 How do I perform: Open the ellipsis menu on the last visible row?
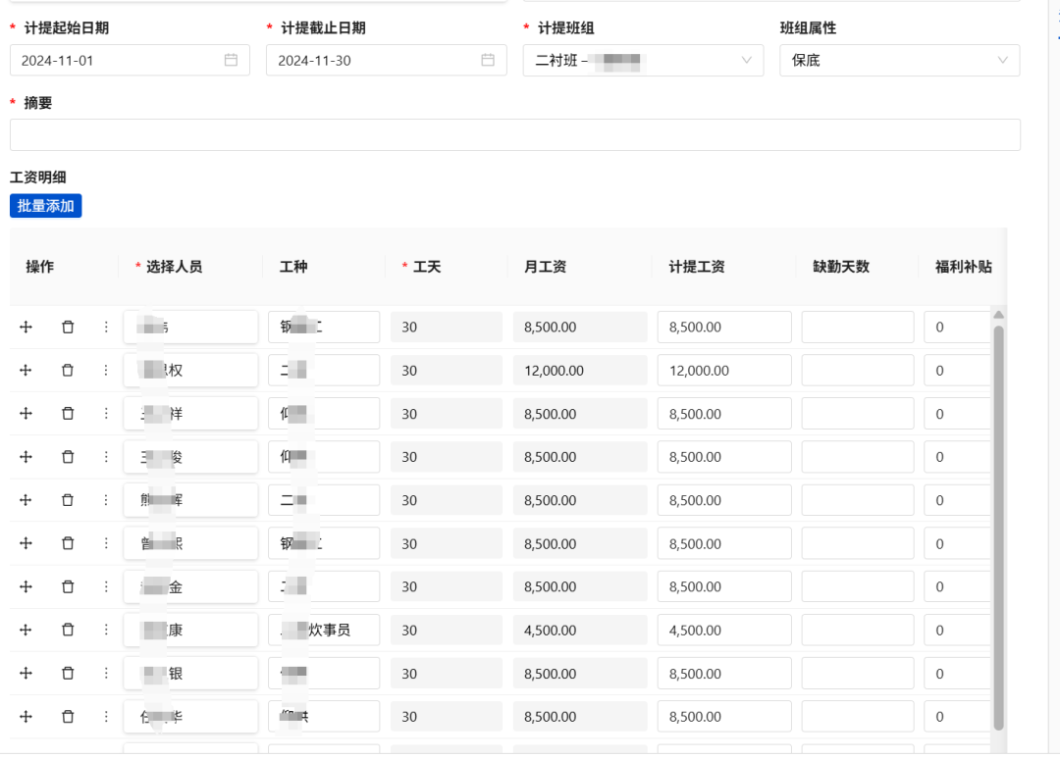[x=106, y=716]
